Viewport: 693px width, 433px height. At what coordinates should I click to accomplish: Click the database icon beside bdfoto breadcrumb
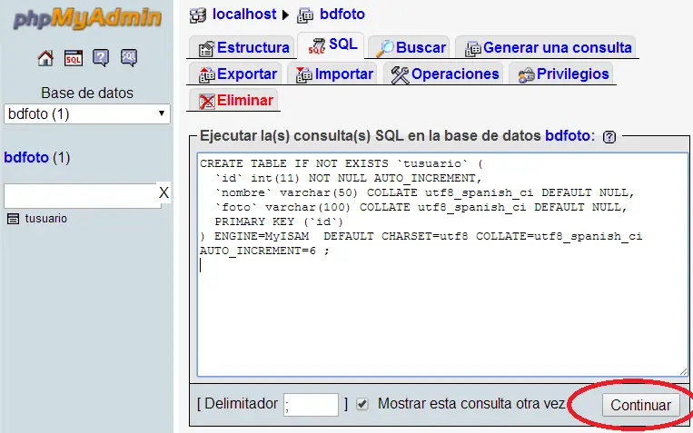(305, 15)
